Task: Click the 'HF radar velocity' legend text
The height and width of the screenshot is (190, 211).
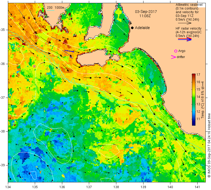Action: [x=188, y=28]
